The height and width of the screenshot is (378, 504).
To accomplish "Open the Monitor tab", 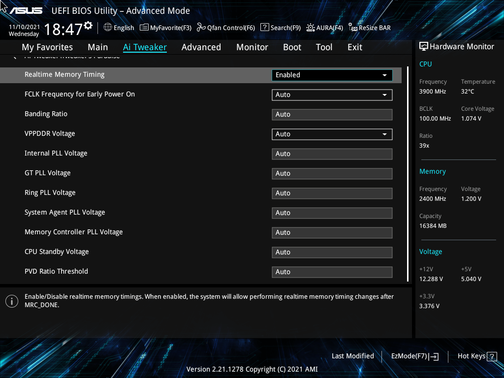I will 252,47.
